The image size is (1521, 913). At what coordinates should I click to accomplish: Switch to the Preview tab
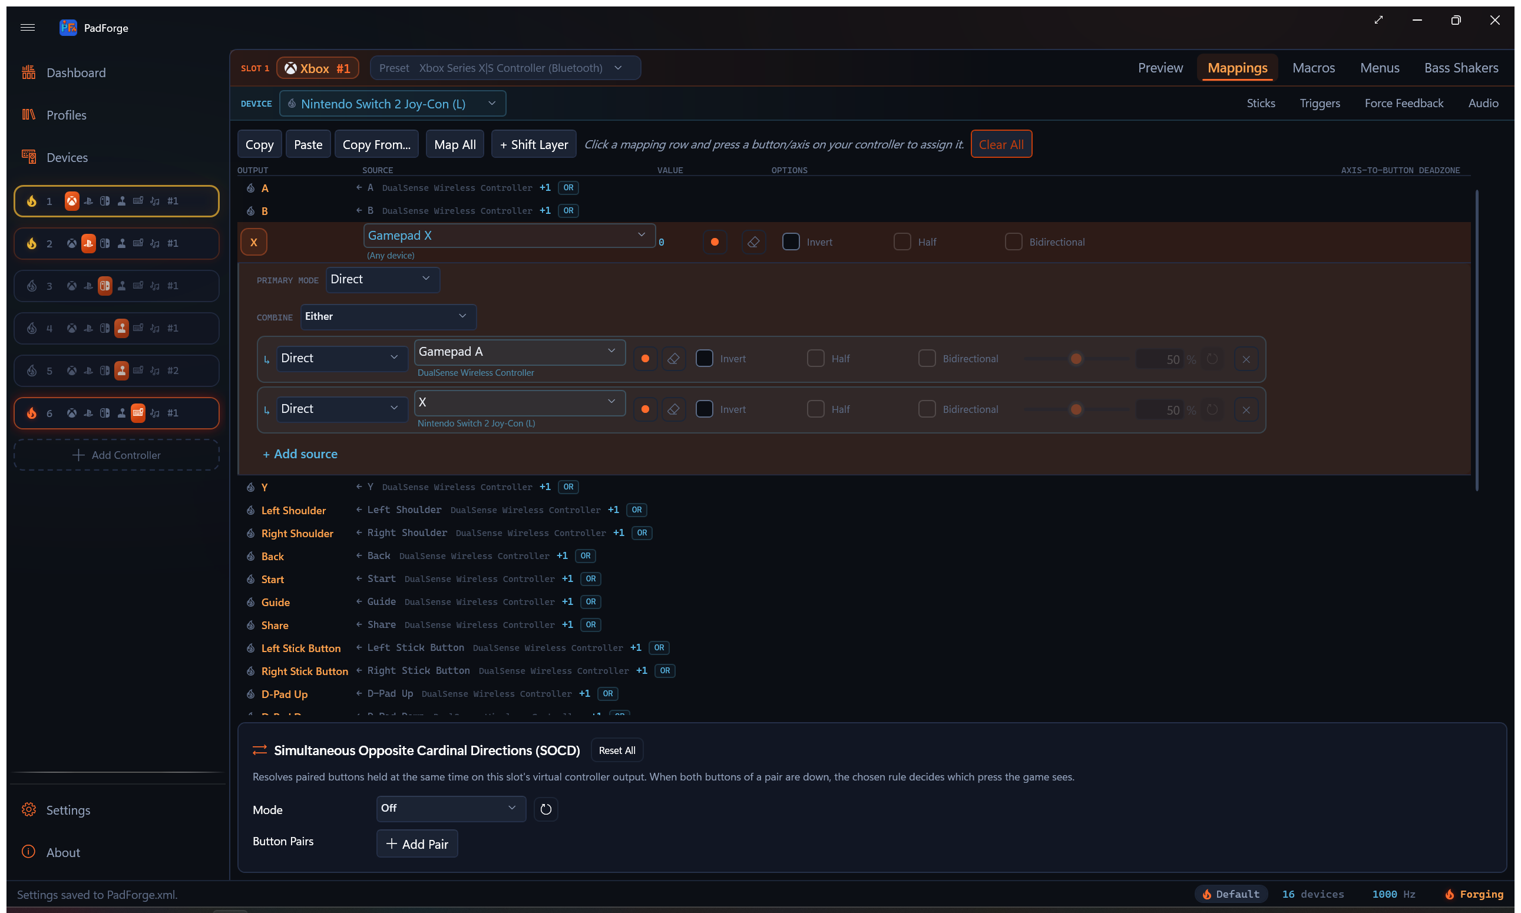[1160, 68]
